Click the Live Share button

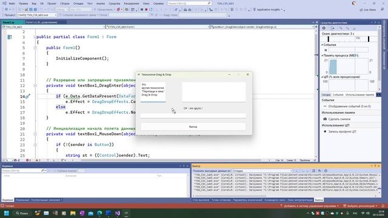[x=368, y=10]
